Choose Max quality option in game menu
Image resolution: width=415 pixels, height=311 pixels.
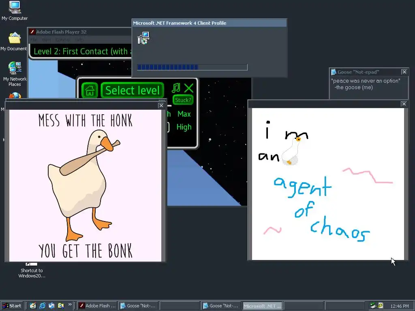[x=184, y=114]
